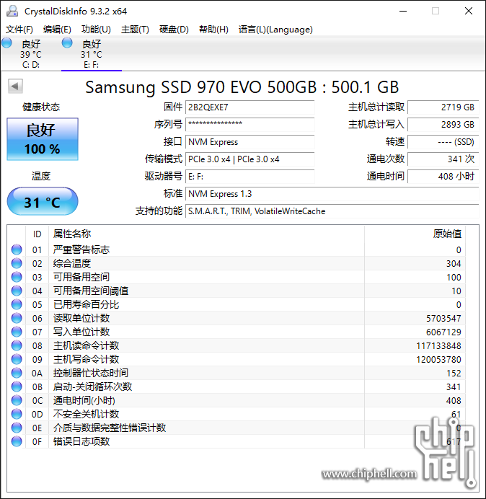Screen dimensions: 486x499
Task: Click the 标准 field NVM Express 1.3
Action: (x=332, y=194)
